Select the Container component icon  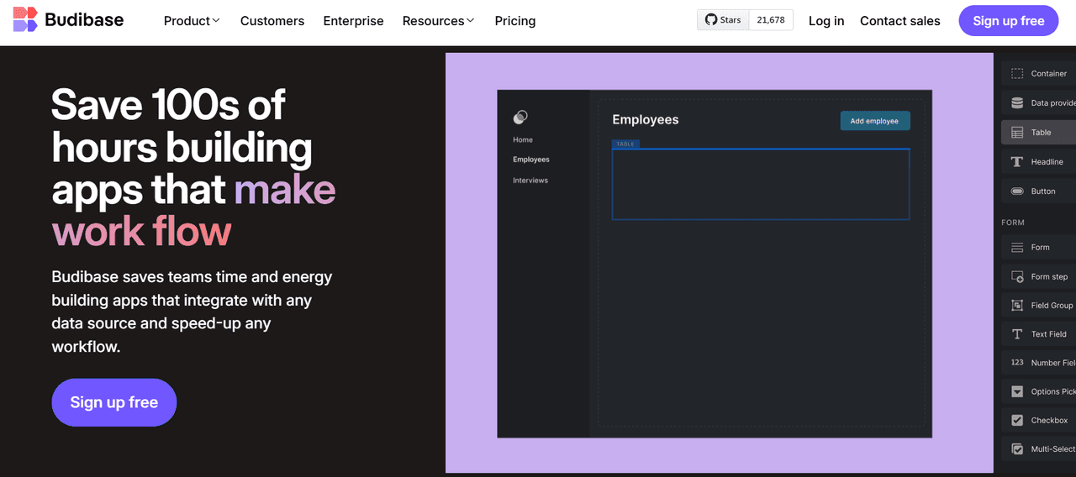1017,74
